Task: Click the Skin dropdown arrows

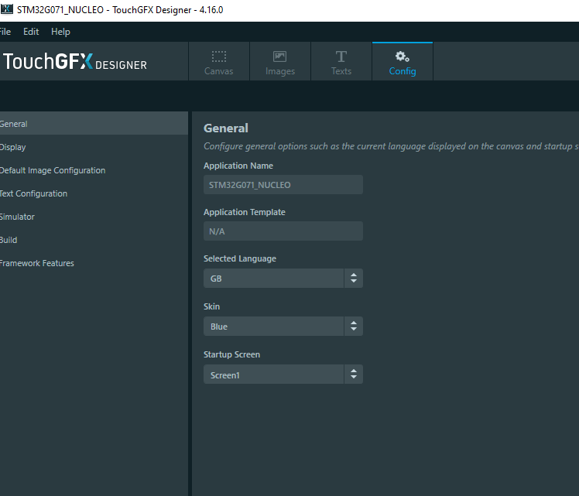Action: 354,327
